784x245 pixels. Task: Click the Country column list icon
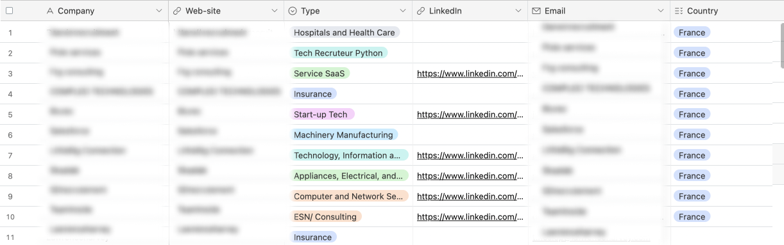click(x=679, y=11)
